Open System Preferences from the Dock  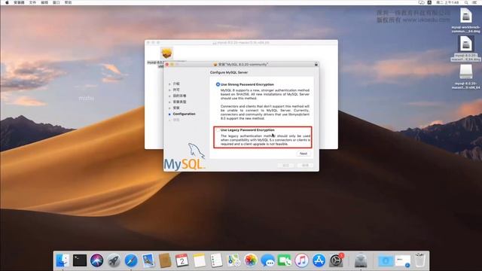336,260
